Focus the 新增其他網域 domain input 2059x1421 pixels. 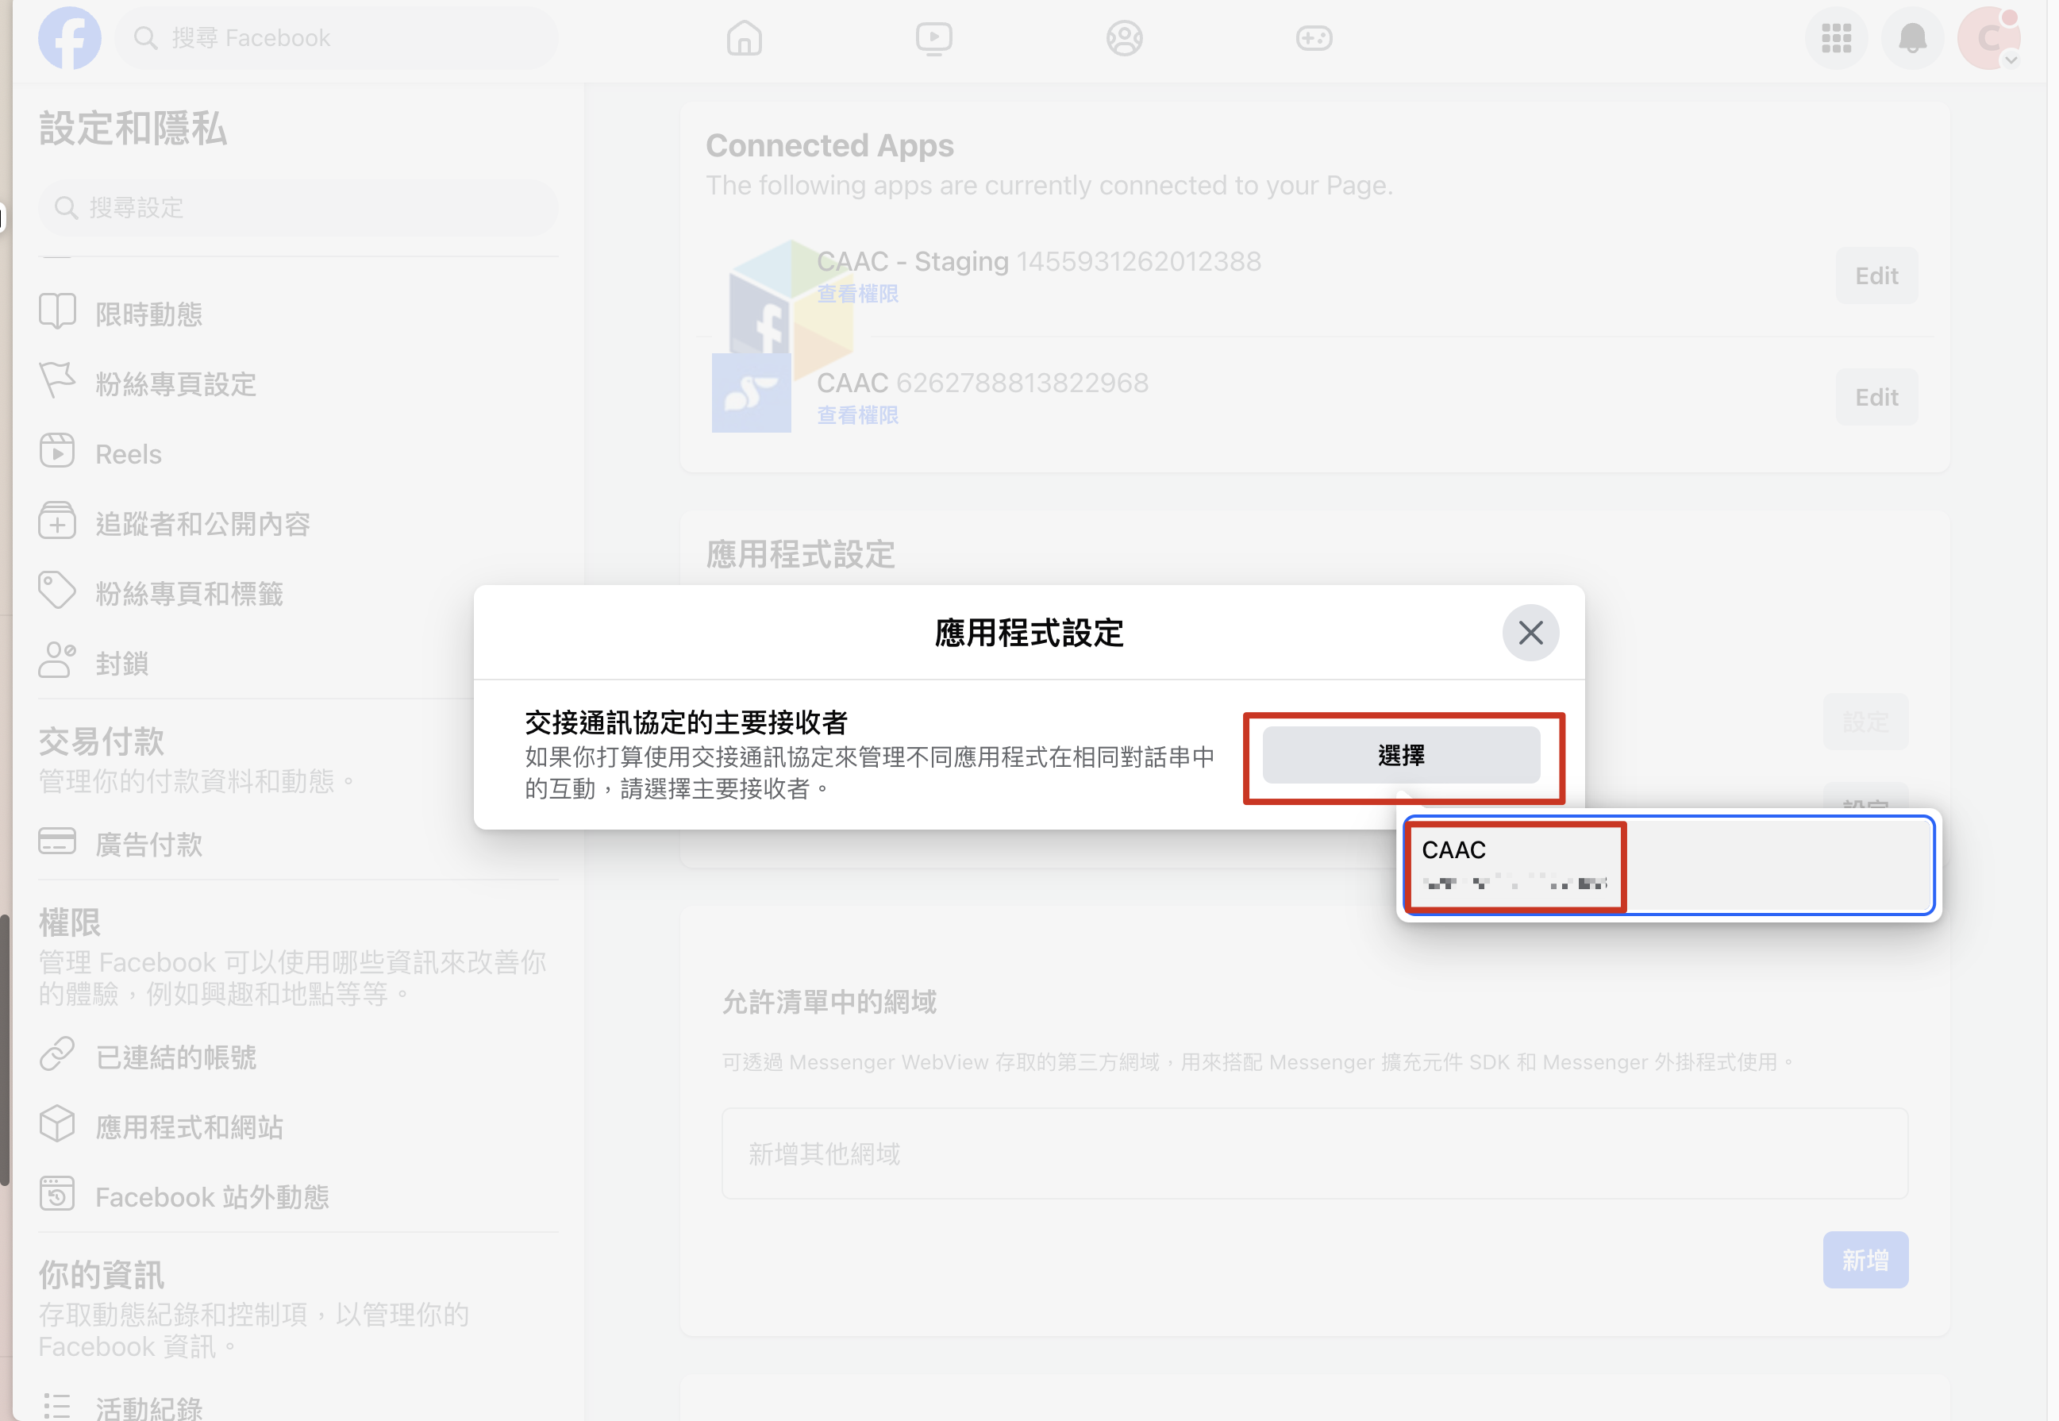[1314, 1154]
